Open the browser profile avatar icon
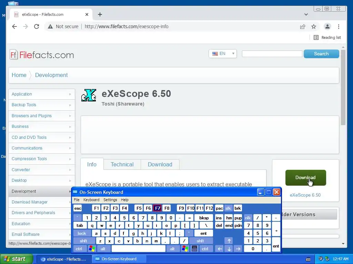Image resolution: width=353 pixels, height=264 pixels. (x=327, y=26)
